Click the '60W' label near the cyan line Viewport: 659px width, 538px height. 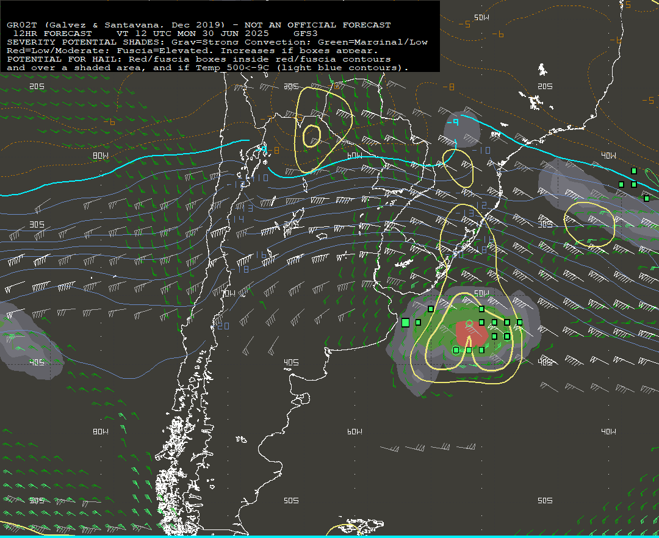(x=355, y=156)
